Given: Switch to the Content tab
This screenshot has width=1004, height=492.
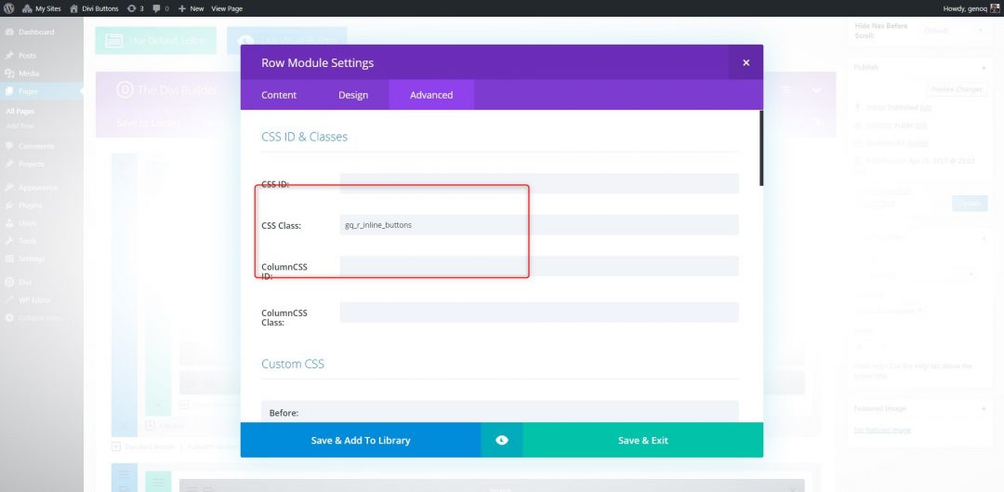Looking at the screenshot, I should 279,95.
